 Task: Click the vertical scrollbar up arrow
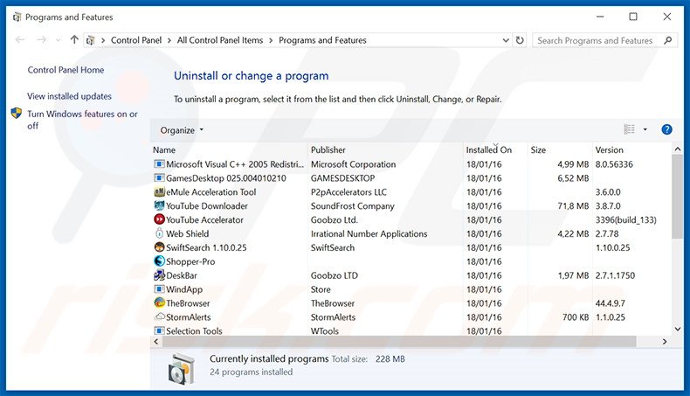677,149
